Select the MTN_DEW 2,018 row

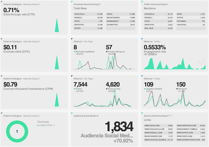(158, 28)
